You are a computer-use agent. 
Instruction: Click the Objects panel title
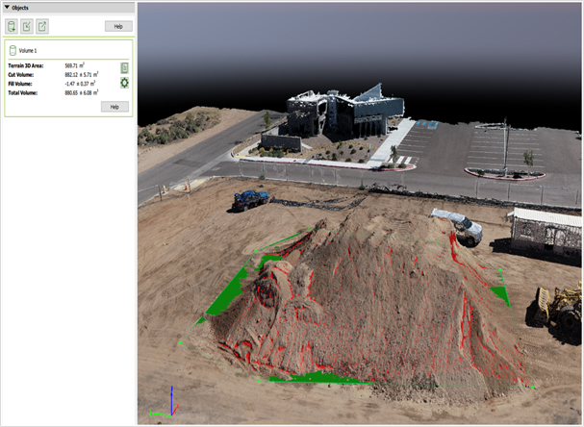[21, 7]
